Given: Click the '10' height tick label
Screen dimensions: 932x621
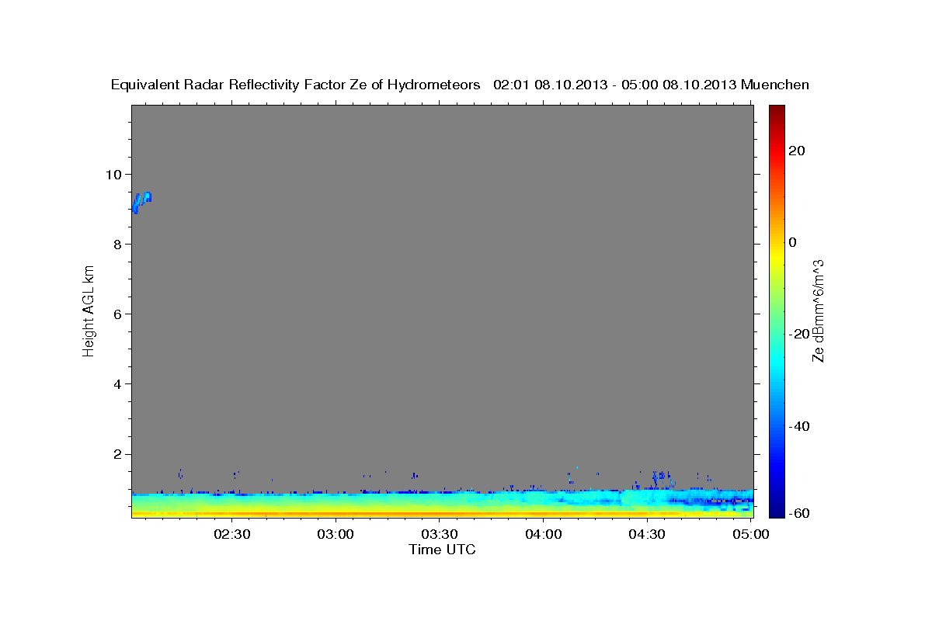Looking at the screenshot, I should (x=114, y=175).
